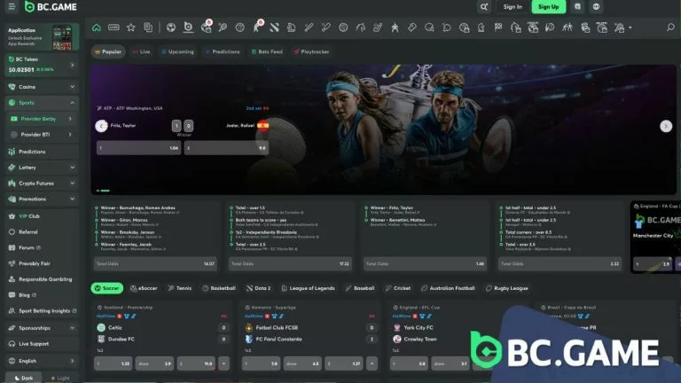Select the League of Legends sport icon
This screenshot has width=681, height=383.
click(x=292, y=27)
